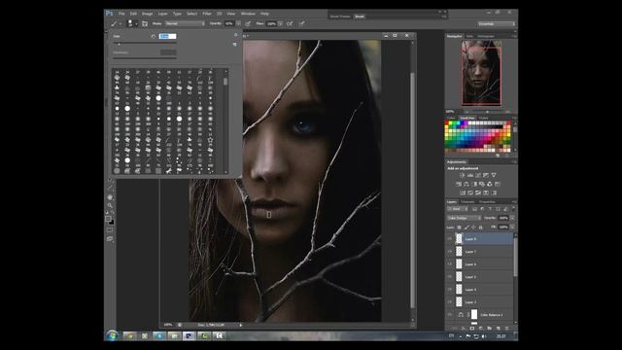The height and width of the screenshot is (350, 622).
Task: Click the foreground color swatch
Action: pos(108,218)
